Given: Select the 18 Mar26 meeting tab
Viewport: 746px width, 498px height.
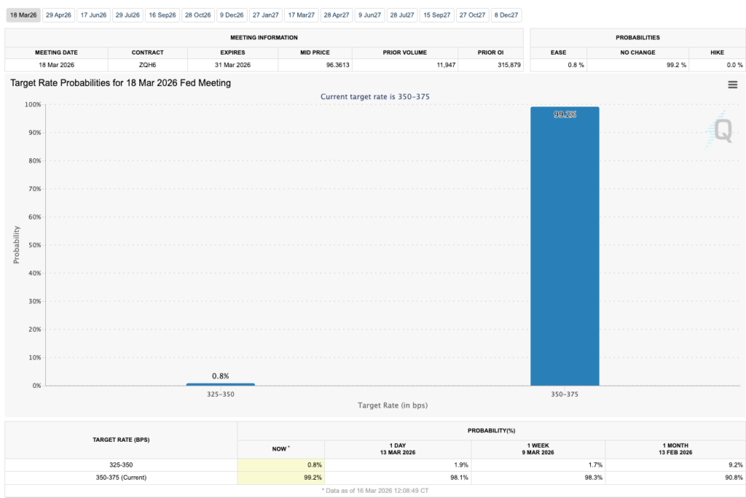Looking at the screenshot, I should (x=22, y=15).
